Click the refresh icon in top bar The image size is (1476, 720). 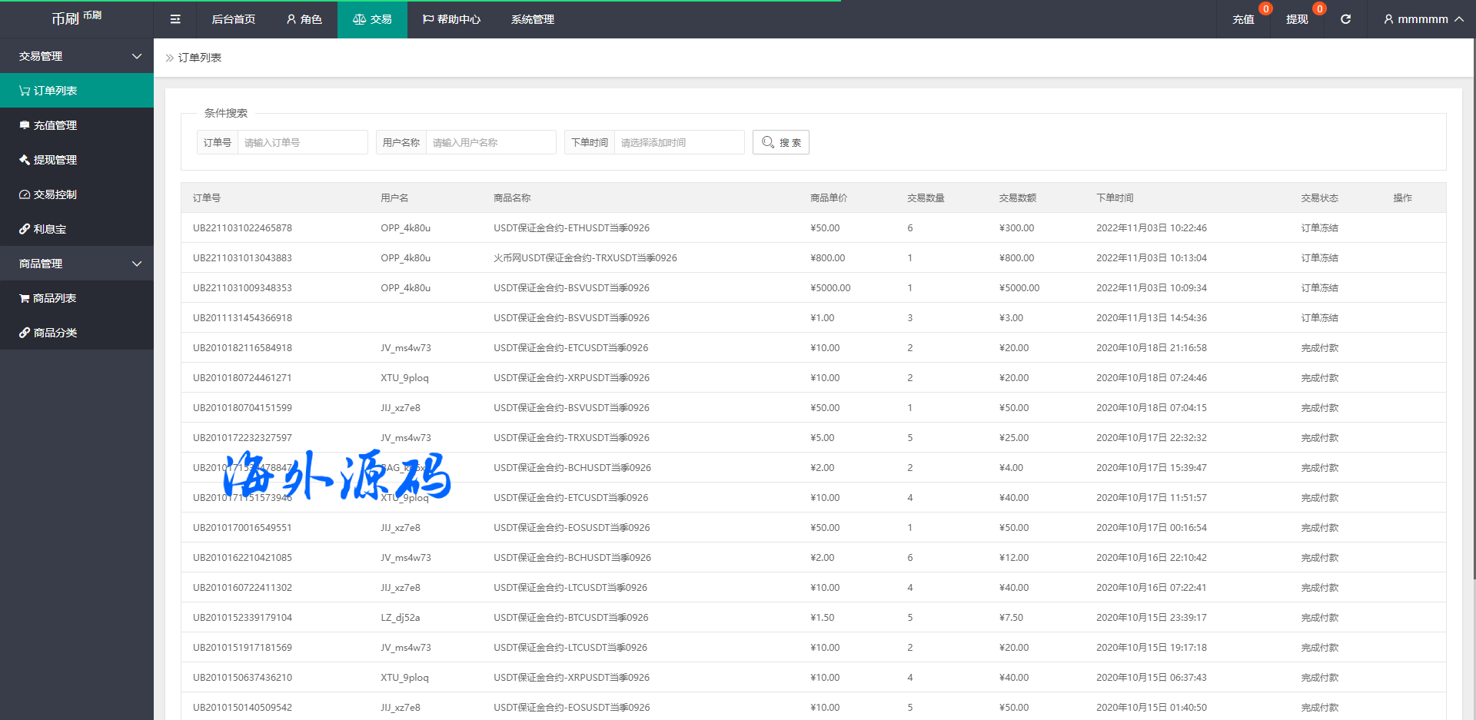click(1345, 19)
